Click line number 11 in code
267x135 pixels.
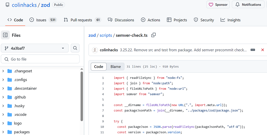click(x=102, y=132)
